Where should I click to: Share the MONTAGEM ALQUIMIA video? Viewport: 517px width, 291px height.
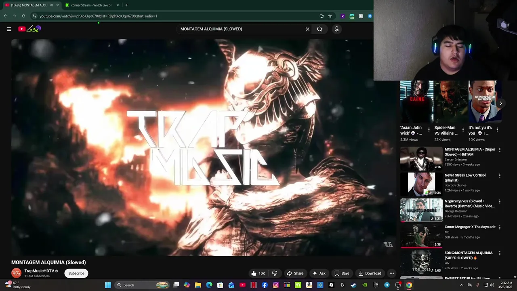coord(295,273)
